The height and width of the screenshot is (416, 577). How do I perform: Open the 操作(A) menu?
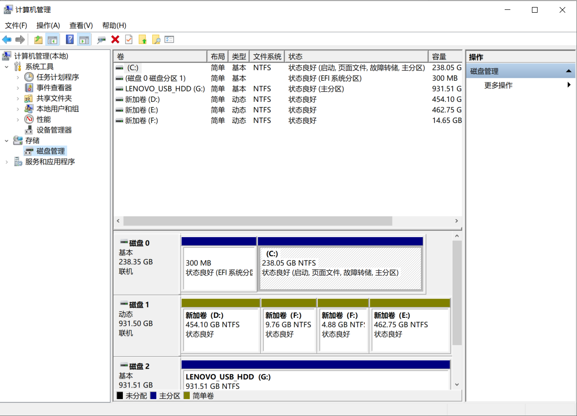pyautogui.click(x=48, y=25)
